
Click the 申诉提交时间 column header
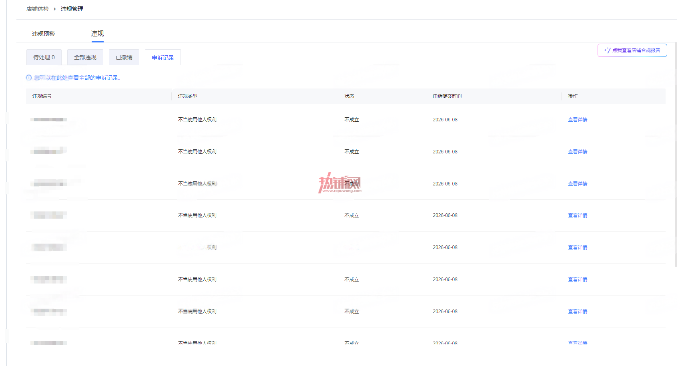click(x=447, y=96)
